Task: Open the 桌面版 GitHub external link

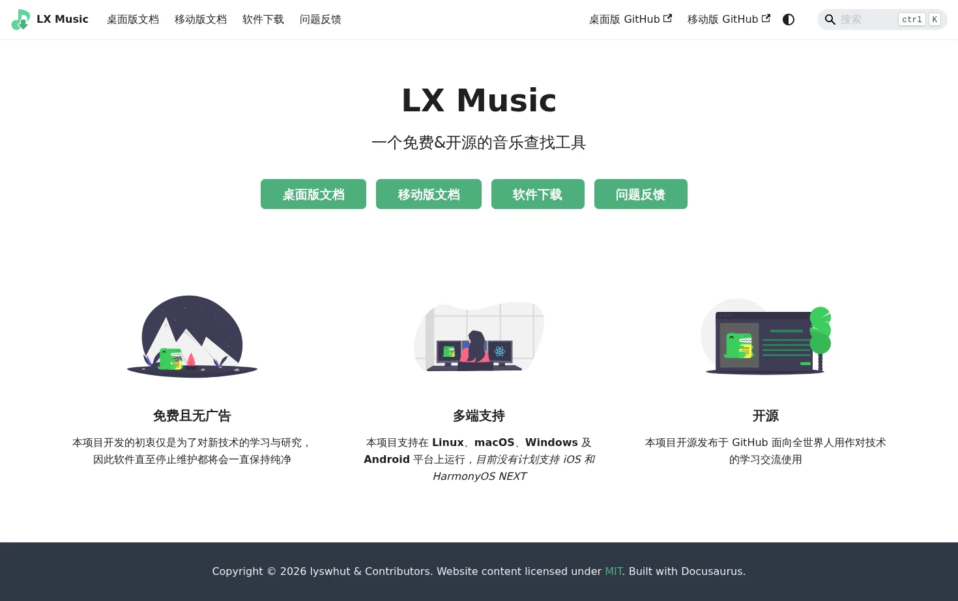Action: [x=630, y=20]
